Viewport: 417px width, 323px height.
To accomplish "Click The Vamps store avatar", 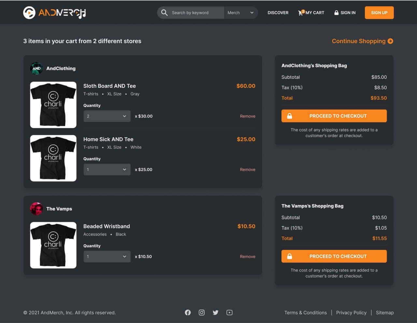I will 36,209.
